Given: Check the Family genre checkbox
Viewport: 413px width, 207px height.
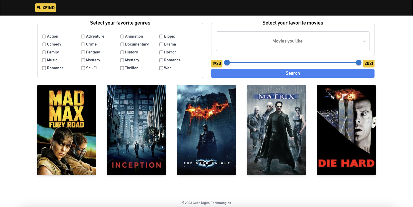Looking at the screenshot, I should point(44,52).
